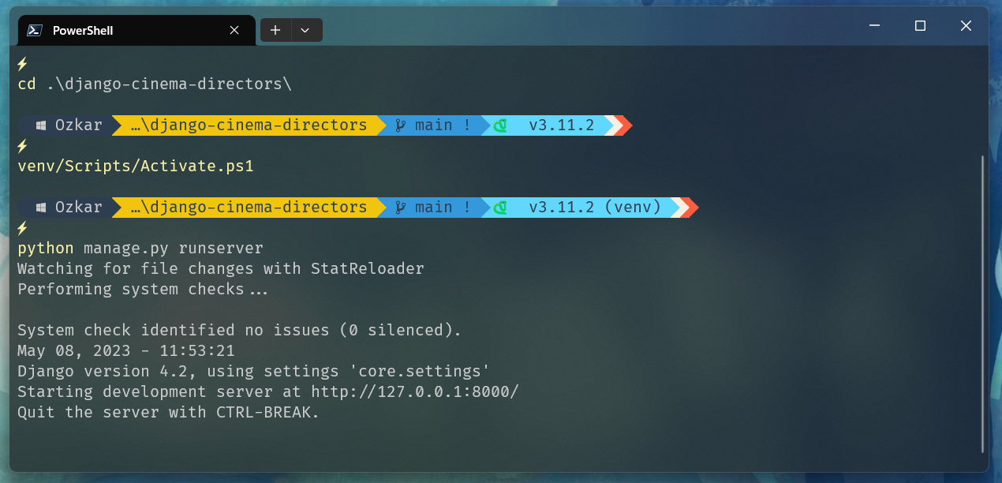The width and height of the screenshot is (1002, 483).
Task: Close the terminal window
Action: point(966,26)
